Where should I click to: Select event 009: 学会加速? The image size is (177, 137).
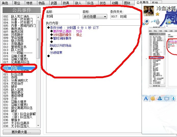pyautogui.click(x=20, y=38)
